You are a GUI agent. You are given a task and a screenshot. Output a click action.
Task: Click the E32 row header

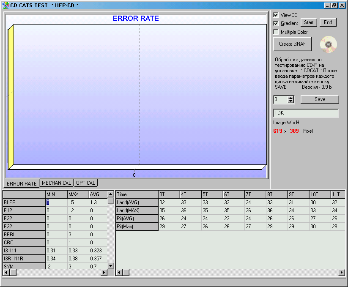[x=24, y=227]
